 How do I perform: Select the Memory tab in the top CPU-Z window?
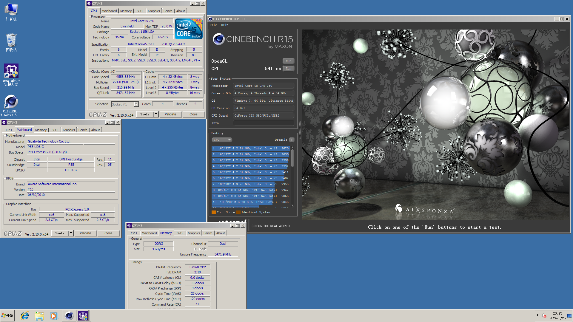(126, 11)
